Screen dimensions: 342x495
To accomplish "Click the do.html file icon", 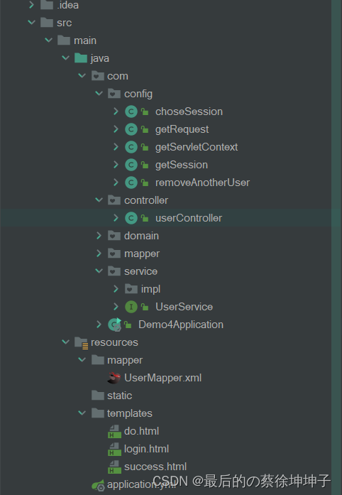I will click(114, 432).
